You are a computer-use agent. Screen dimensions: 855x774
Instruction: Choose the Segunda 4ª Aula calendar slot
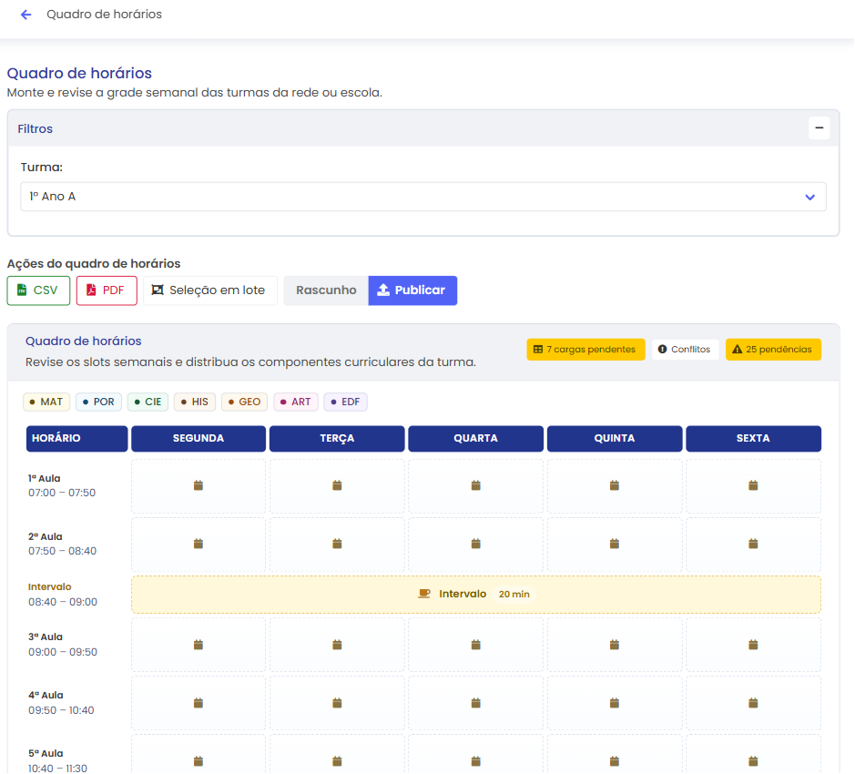pyautogui.click(x=198, y=704)
